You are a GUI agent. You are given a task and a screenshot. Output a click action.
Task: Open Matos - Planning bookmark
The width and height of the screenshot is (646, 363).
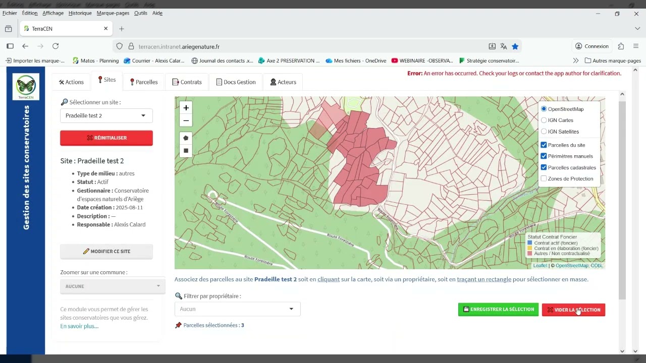point(95,60)
